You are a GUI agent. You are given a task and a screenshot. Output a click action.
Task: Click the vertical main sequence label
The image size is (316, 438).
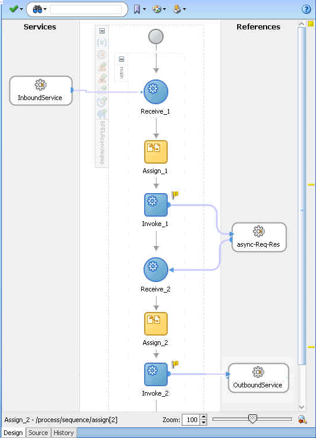click(x=121, y=72)
